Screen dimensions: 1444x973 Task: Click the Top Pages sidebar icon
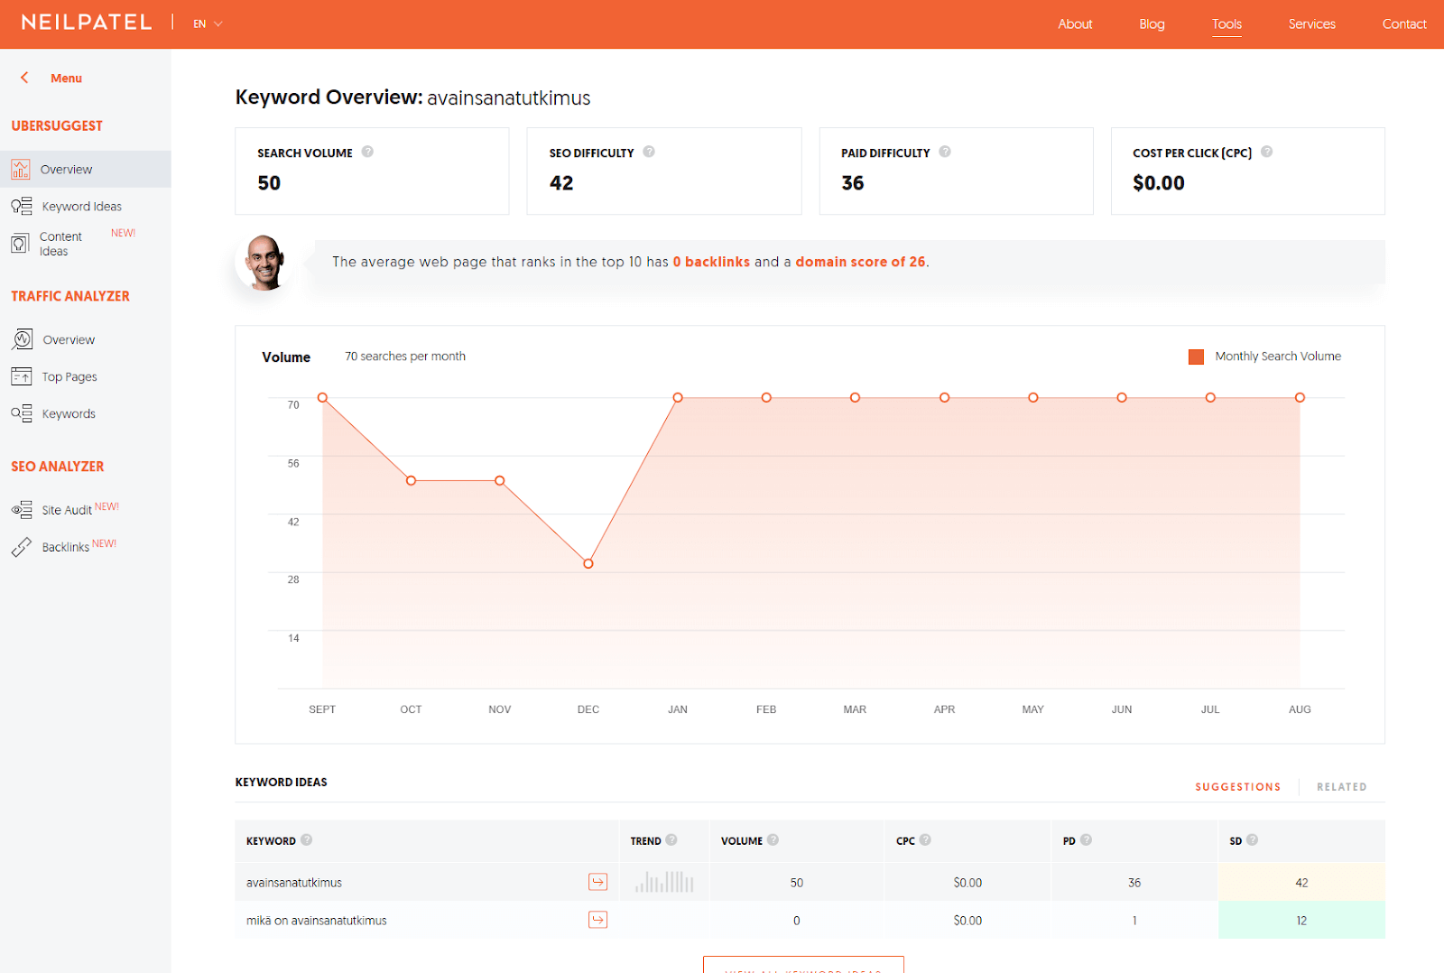pos(22,376)
